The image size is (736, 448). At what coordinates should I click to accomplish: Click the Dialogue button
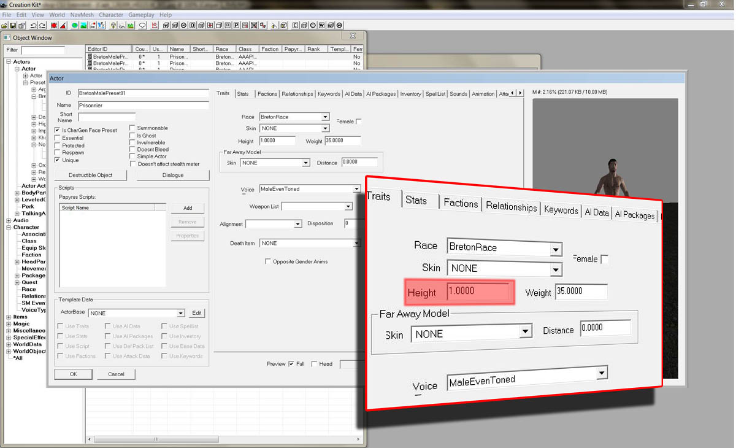coord(173,175)
